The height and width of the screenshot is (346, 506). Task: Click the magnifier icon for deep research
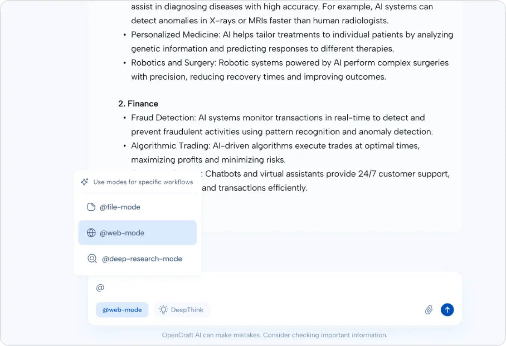(x=92, y=259)
